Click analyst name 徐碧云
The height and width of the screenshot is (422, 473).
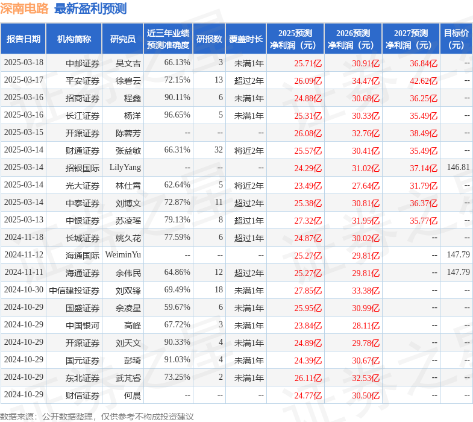(x=128, y=81)
